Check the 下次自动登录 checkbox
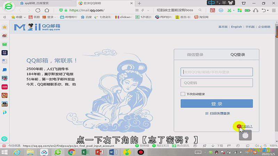The width and height of the screenshot is (278, 156). pos(183,94)
